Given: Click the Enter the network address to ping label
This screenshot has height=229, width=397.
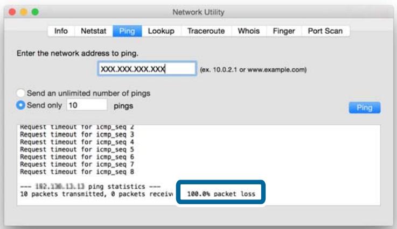Looking at the screenshot, I should pos(78,53).
